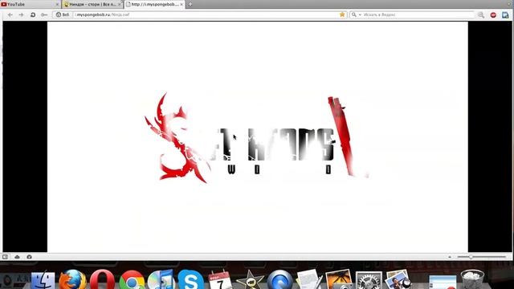Open the document-and-pen app in dock
This screenshot has width=514, height=289.
(x=308, y=279)
